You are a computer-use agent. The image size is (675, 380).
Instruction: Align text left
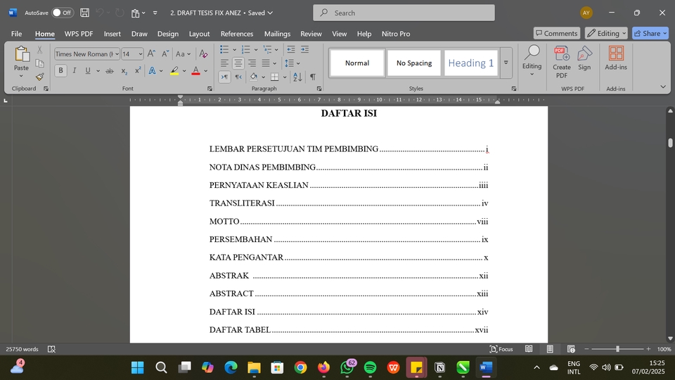pos(224,63)
